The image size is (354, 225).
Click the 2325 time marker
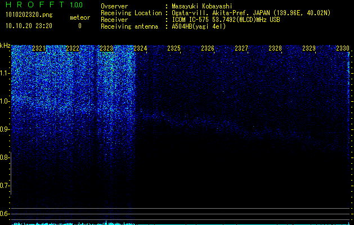pyautogui.click(x=174, y=48)
